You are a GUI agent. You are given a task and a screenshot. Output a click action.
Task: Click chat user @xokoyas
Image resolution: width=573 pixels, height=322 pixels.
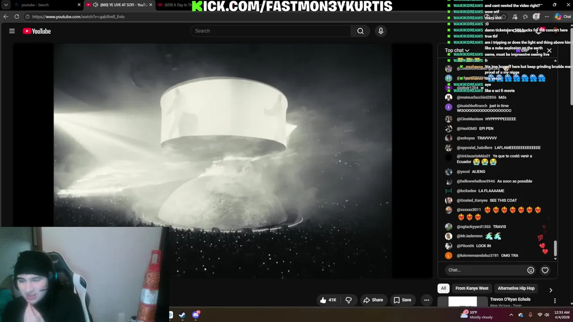pyautogui.click(x=466, y=138)
